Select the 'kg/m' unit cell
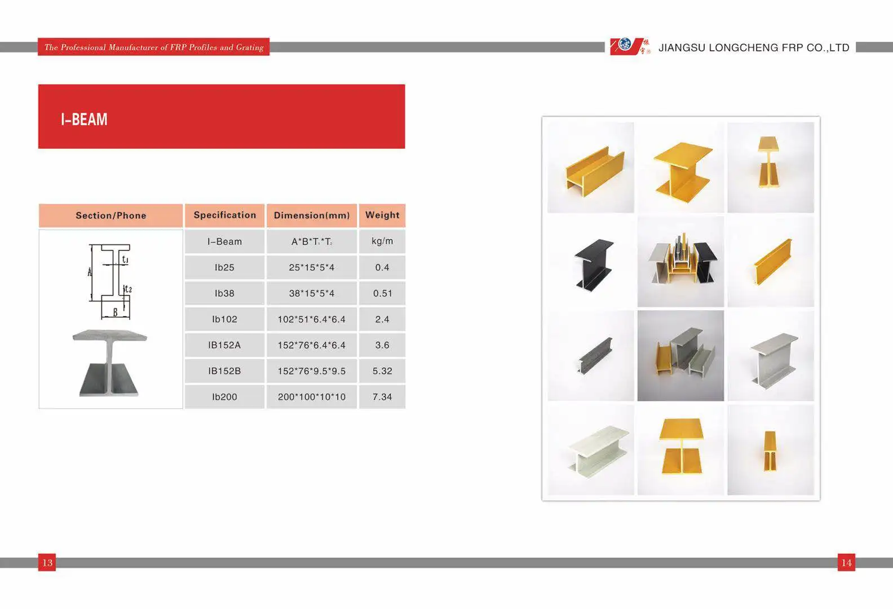 pyautogui.click(x=382, y=241)
